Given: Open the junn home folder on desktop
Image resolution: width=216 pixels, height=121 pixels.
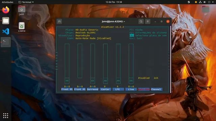Looking at the screenshot, I should point(22,10).
